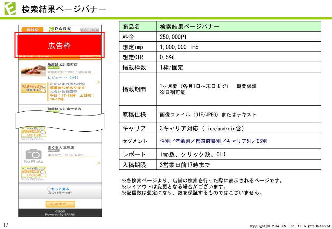Tap the yellow 再検索 button above the footer
This screenshot has width=332, height=229.
point(60,204)
